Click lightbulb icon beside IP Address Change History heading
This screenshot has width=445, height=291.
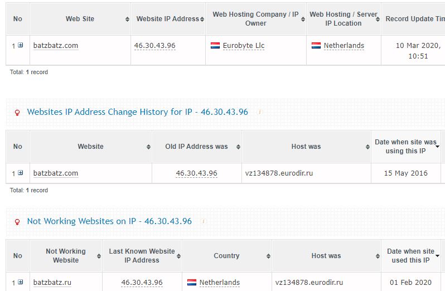17,113
